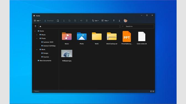
Task: Click the 7 items status text
Action: pos(37,91)
